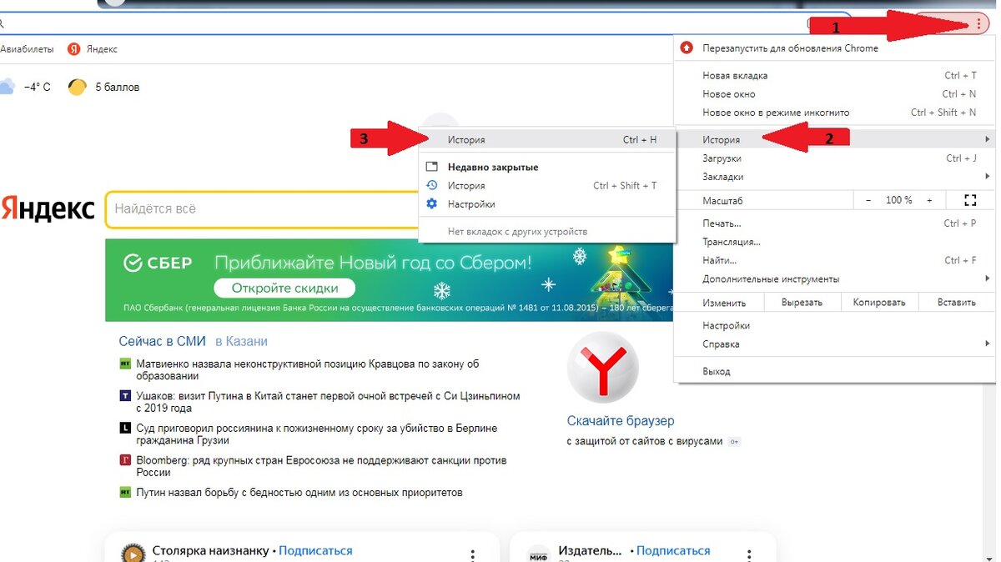Click source icon next to Суд приговорил news
This screenshot has width=1001, height=562.
click(x=125, y=428)
